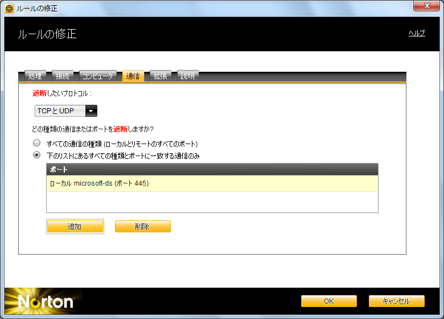The image size is (444, 319).
Task: Click the Norton logo in the footer
Action: pos(46,301)
